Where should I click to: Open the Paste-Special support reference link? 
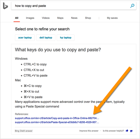(57, 122)
